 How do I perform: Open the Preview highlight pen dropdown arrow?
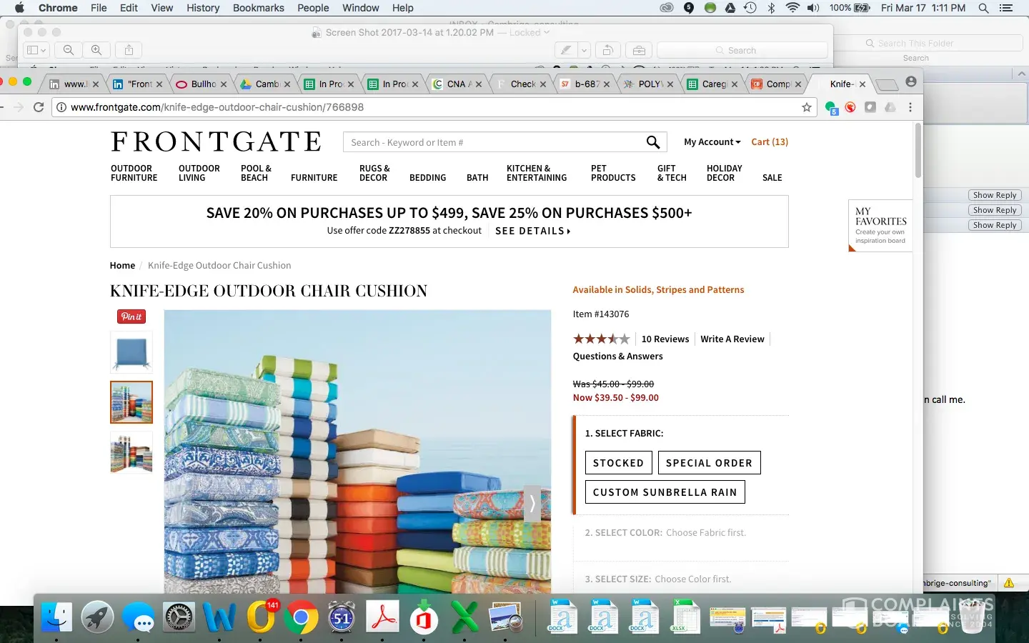coord(584,50)
